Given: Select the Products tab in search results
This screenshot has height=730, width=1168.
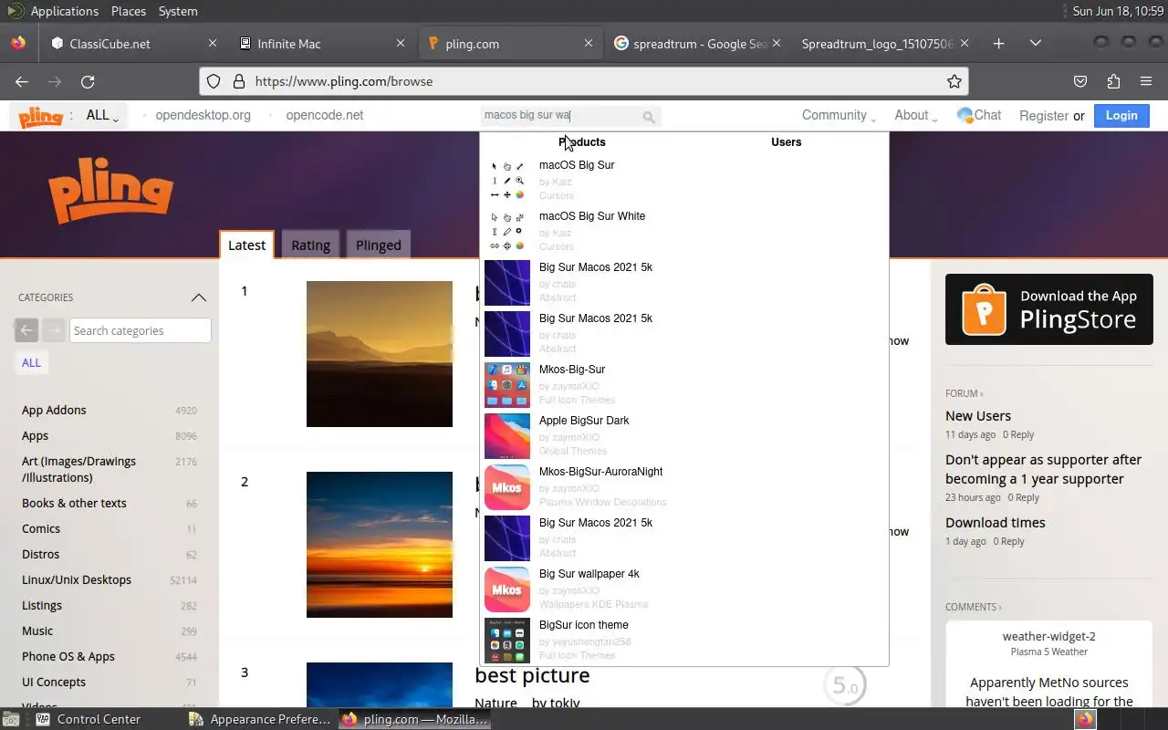Looking at the screenshot, I should [x=582, y=142].
